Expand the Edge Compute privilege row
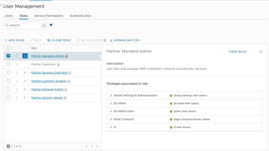 [x=111, y=119]
